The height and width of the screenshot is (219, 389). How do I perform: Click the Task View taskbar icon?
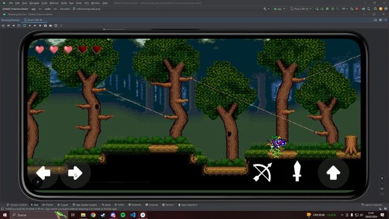[x=73, y=215]
